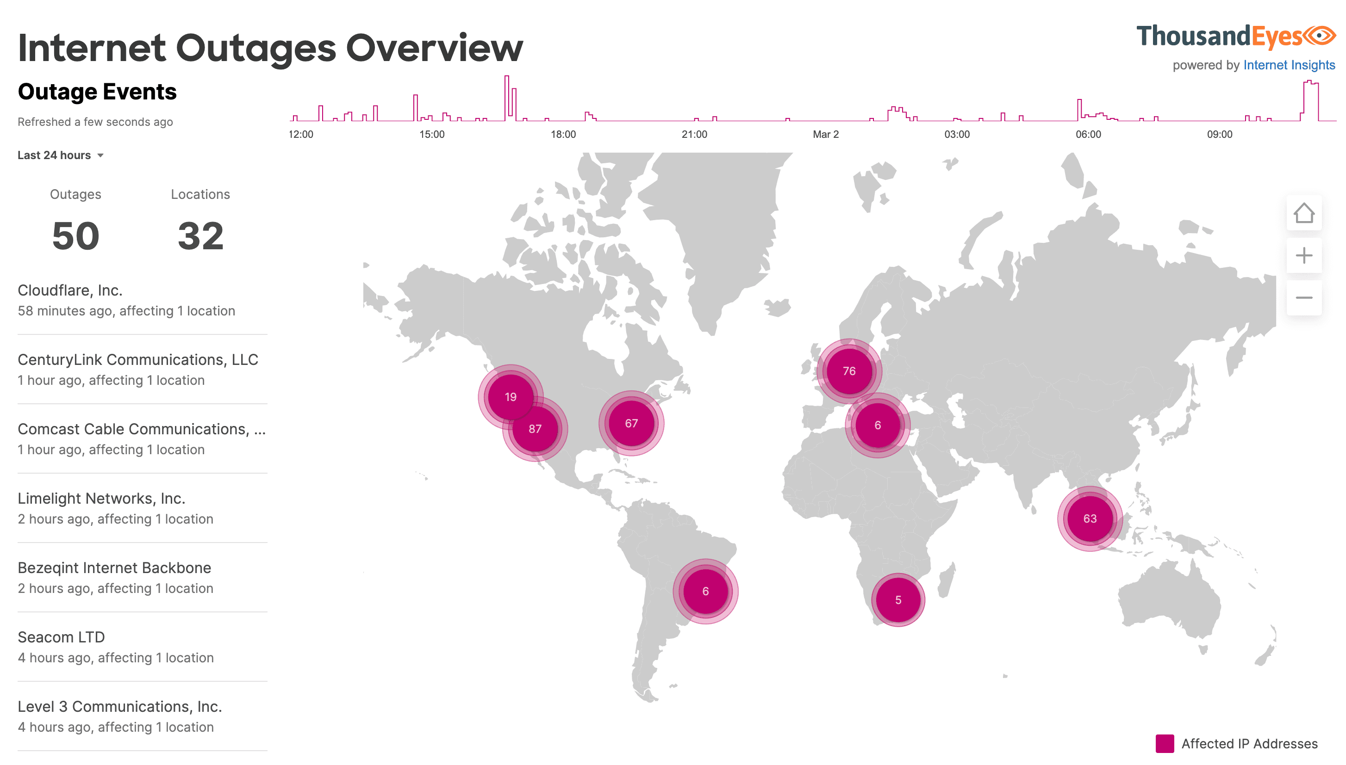
Task: Click the Outage Events heading
Action: [97, 92]
